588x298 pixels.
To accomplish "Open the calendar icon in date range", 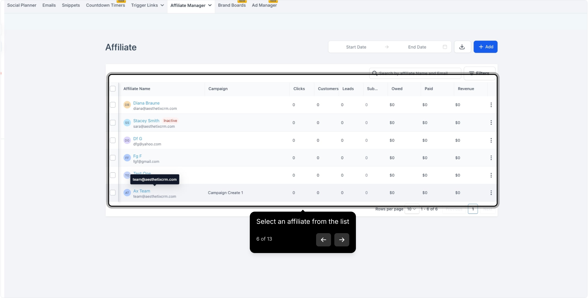I will click(x=445, y=47).
